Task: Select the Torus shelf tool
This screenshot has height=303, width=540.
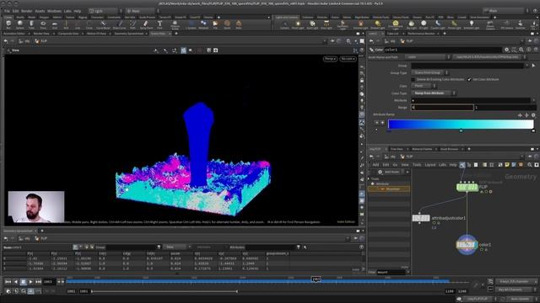Action: pos(43,24)
